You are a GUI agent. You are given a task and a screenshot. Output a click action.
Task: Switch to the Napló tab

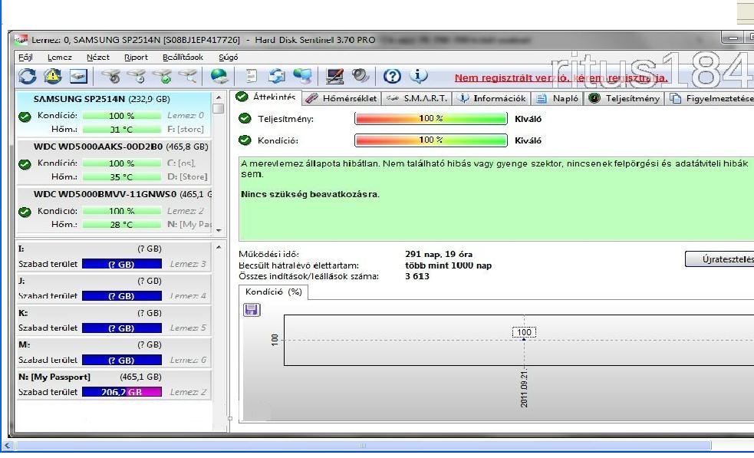pyautogui.click(x=558, y=98)
